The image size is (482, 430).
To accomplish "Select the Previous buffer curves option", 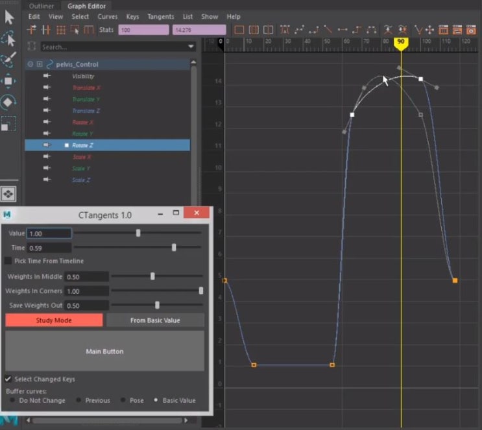I will coord(79,400).
